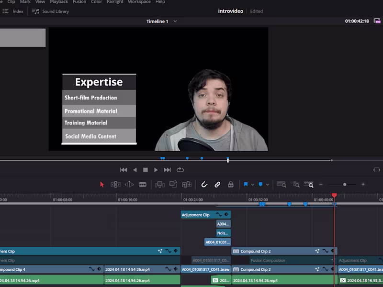This screenshot has height=287, width=383.
Task: Click the Replace Clip icon
Action: point(187,184)
